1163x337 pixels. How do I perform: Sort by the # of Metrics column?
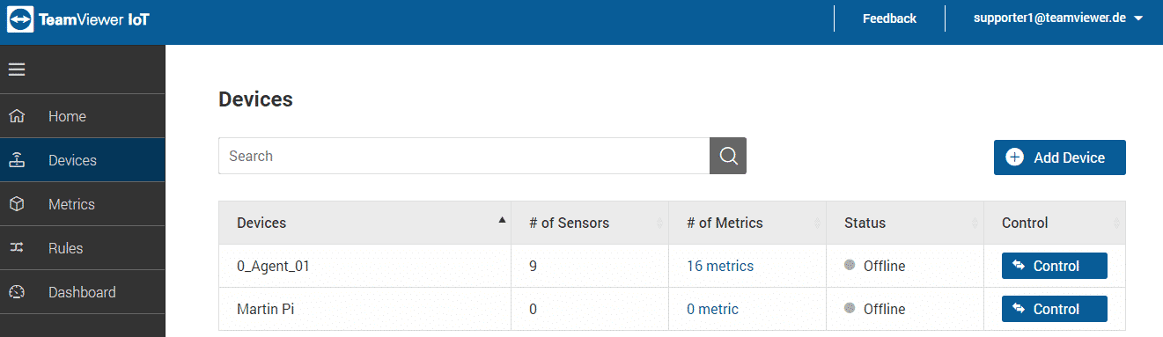[747, 223]
